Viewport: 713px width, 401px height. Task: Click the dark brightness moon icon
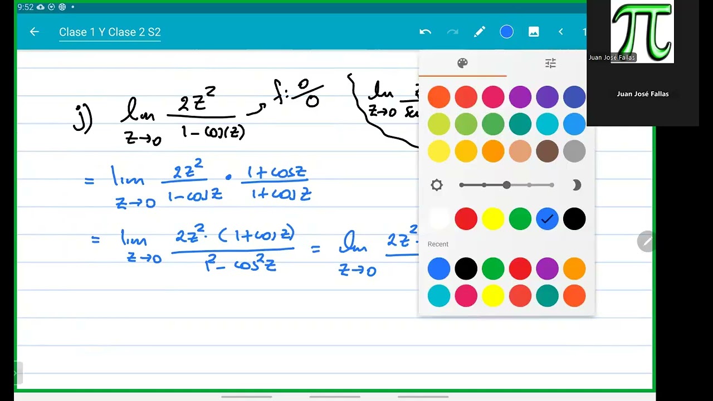(x=577, y=185)
